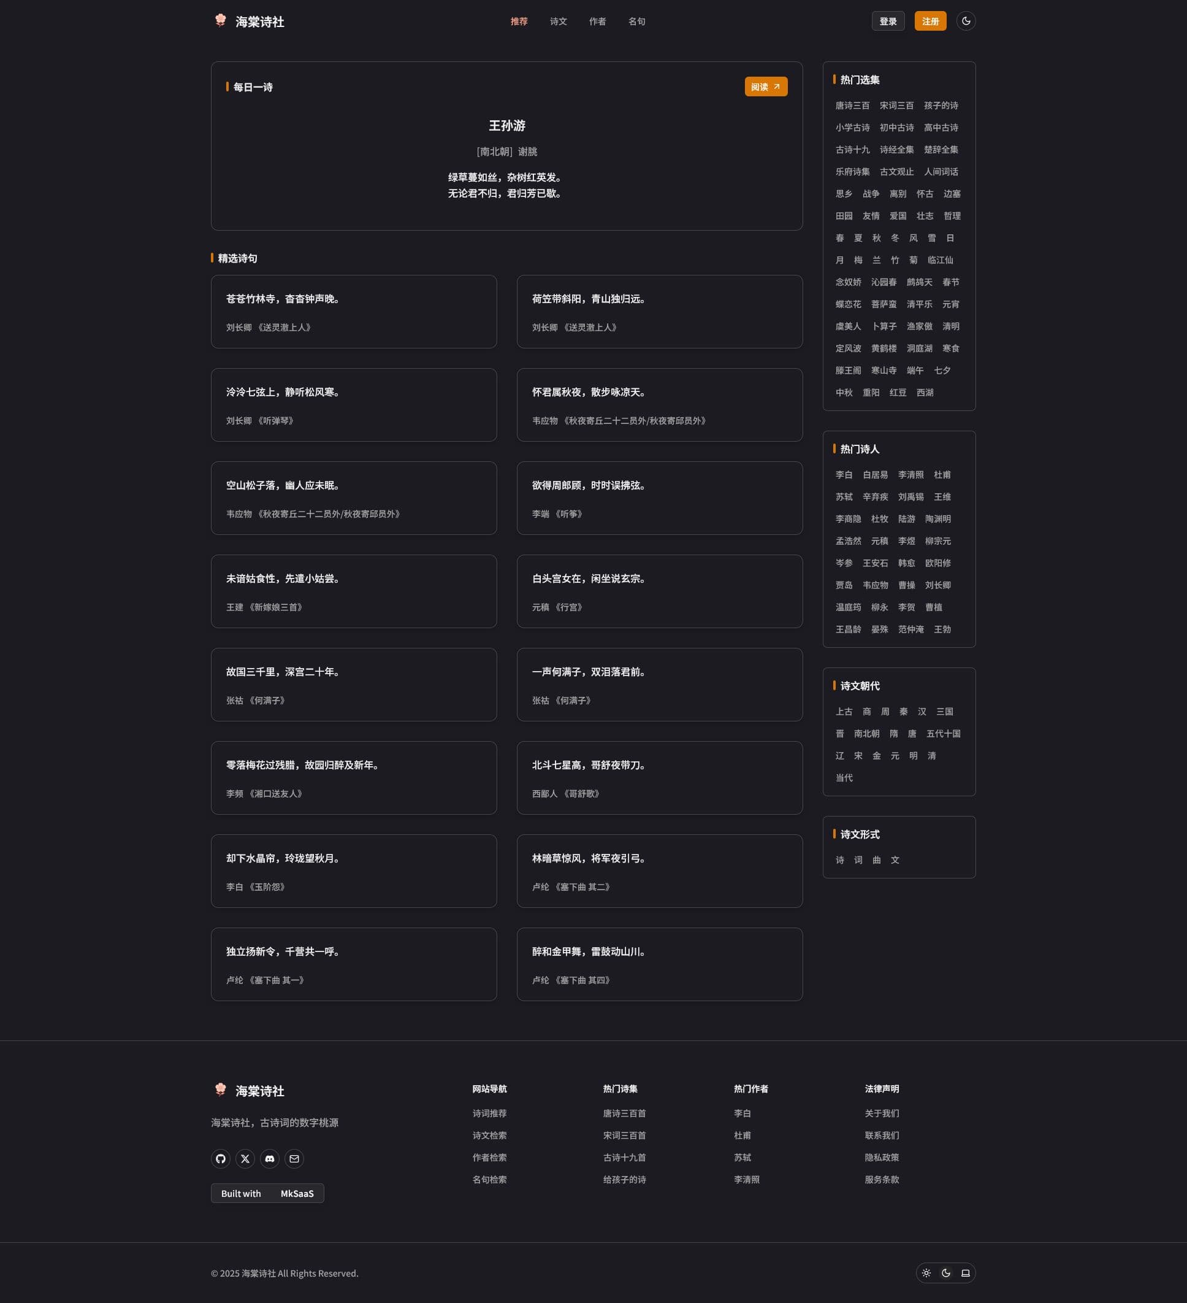Viewport: 1187px width, 1303px height.
Task: Select 李白 in the 热门诗人 panel
Action: [x=845, y=474]
